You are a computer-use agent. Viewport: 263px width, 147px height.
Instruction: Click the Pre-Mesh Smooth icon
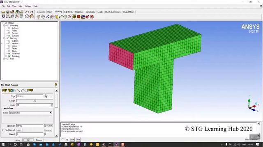83,17
